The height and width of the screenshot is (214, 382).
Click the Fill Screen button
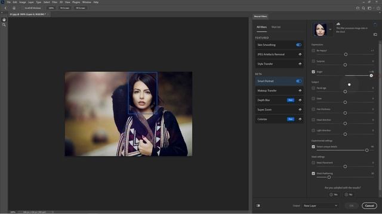81,8
